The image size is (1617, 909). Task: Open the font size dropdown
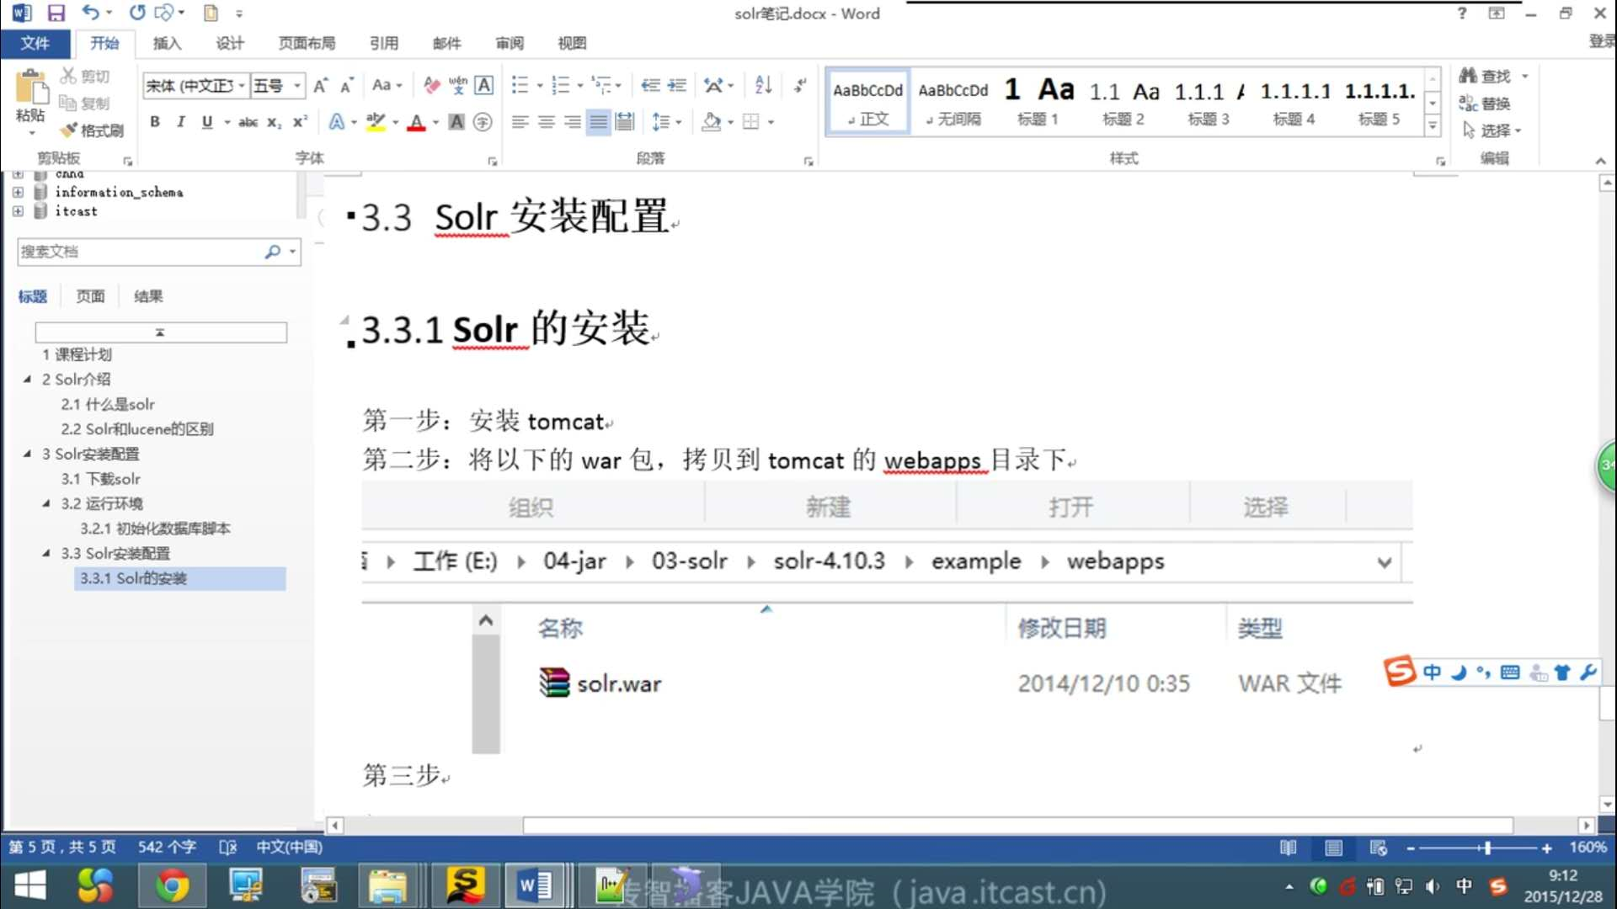296,86
